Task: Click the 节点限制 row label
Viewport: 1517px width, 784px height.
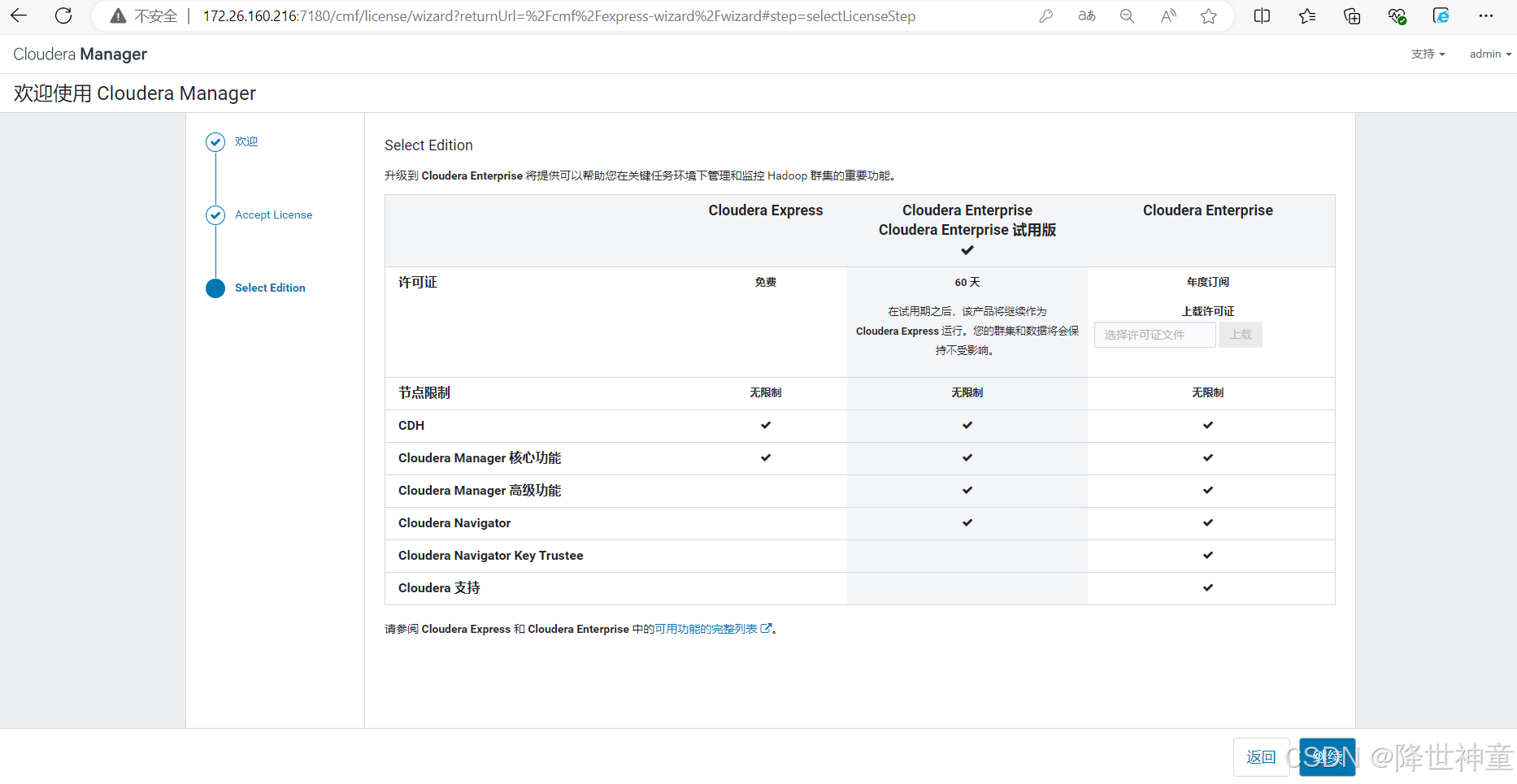Action: (x=424, y=392)
